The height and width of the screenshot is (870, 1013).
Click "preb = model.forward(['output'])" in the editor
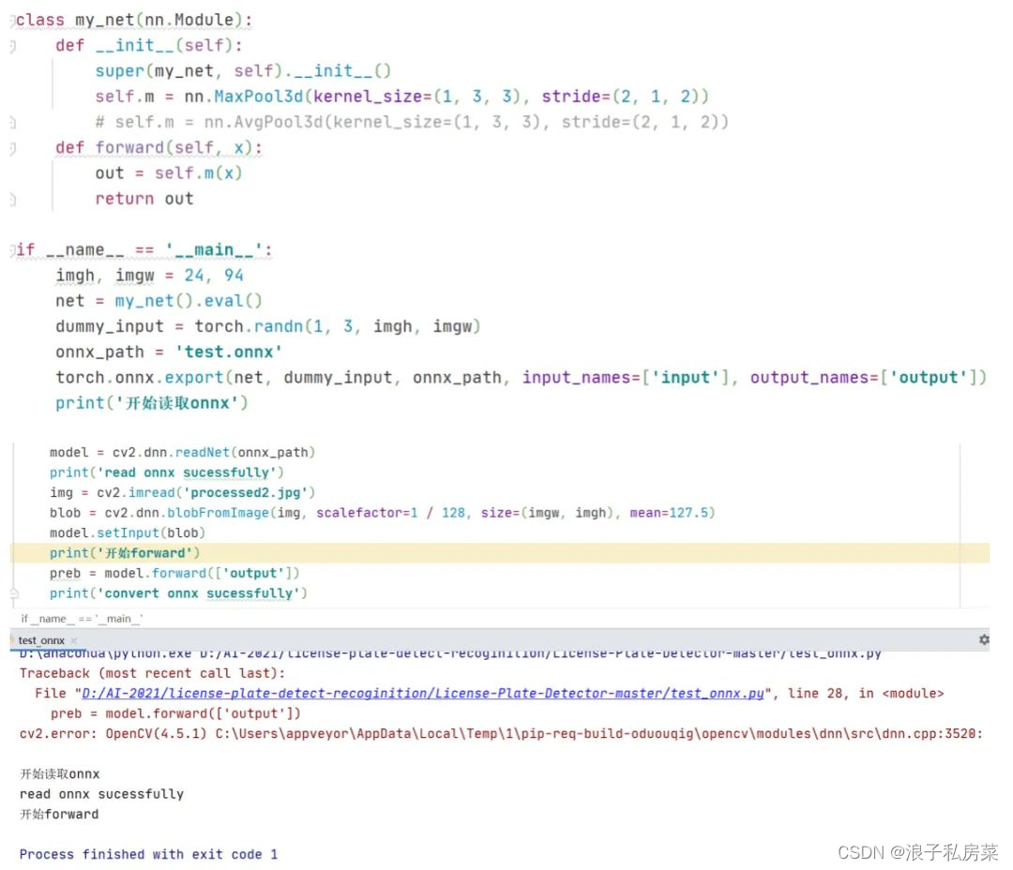(174, 574)
